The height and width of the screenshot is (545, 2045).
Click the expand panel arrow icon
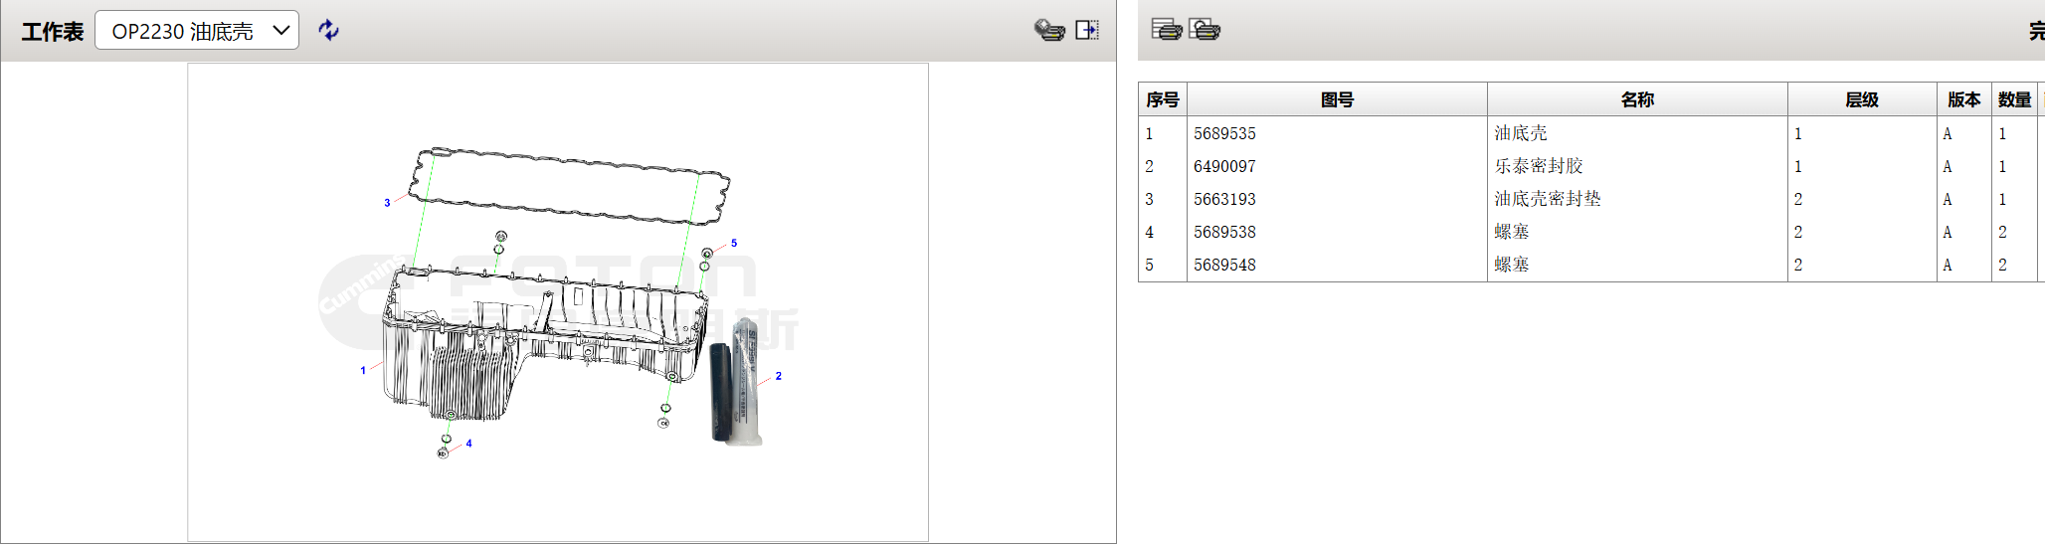coord(1087,30)
